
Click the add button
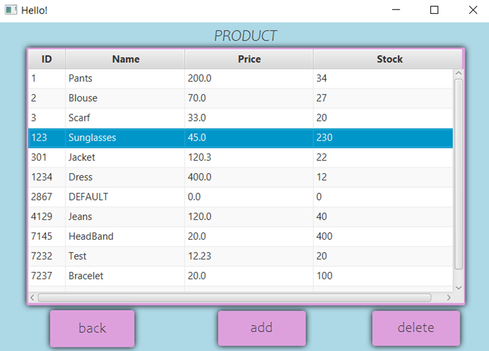tap(261, 328)
